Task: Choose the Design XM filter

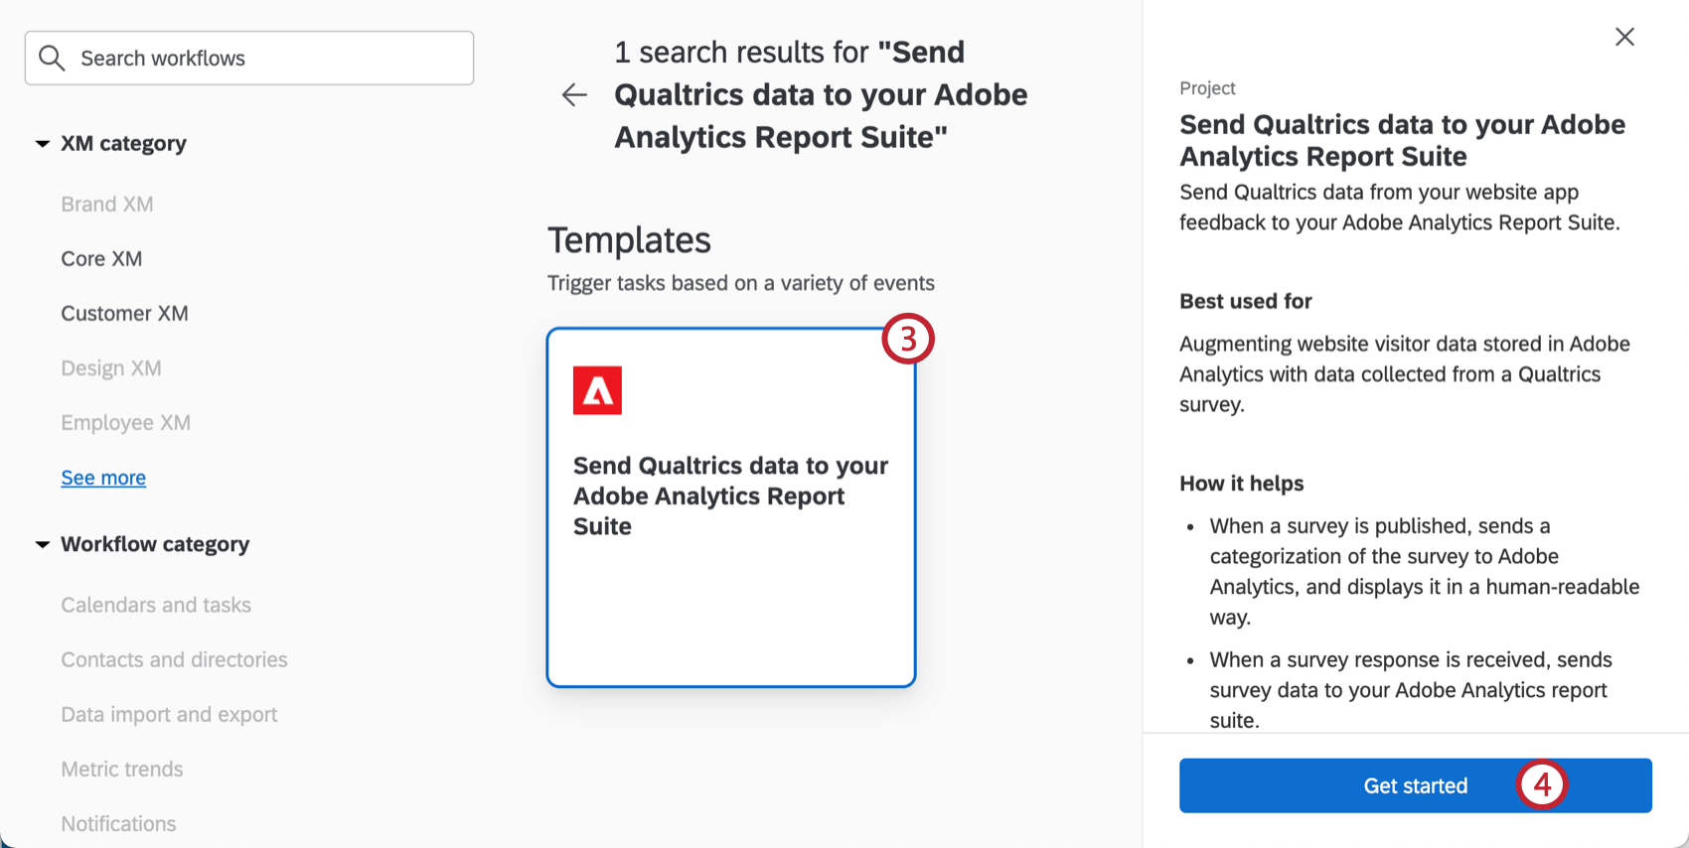Action: (x=111, y=368)
